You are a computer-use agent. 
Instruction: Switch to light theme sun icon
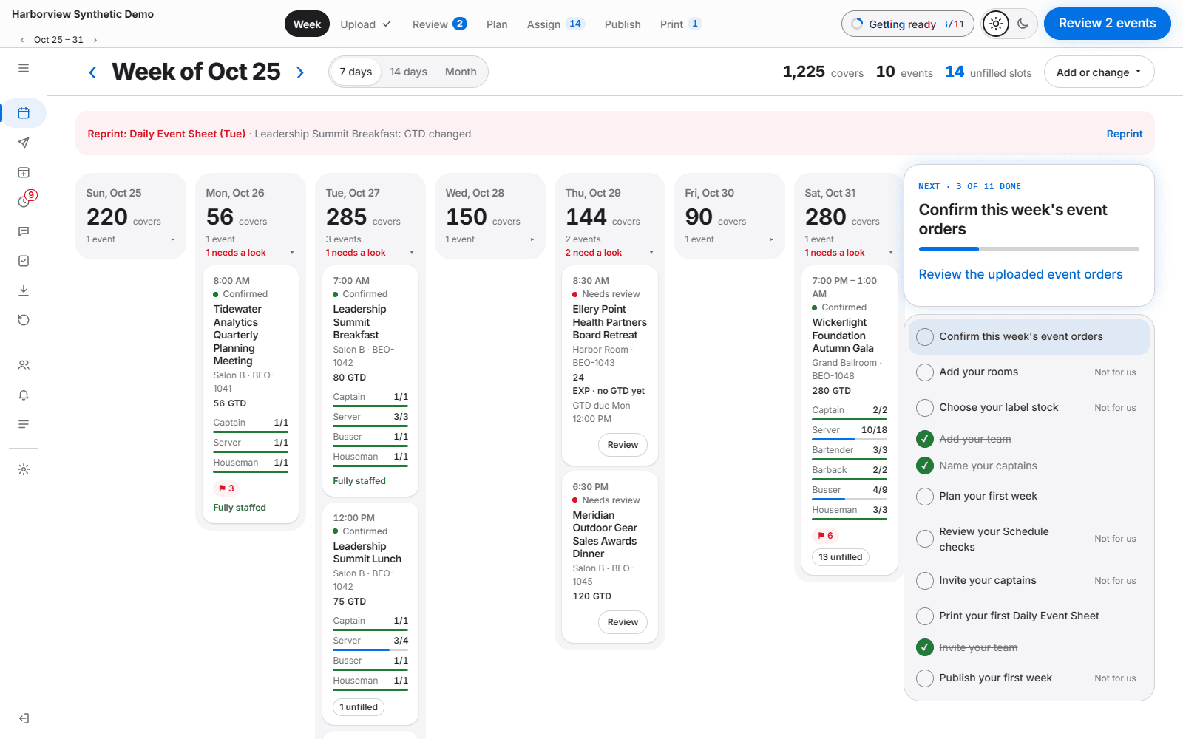pyautogui.click(x=996, y=24)
